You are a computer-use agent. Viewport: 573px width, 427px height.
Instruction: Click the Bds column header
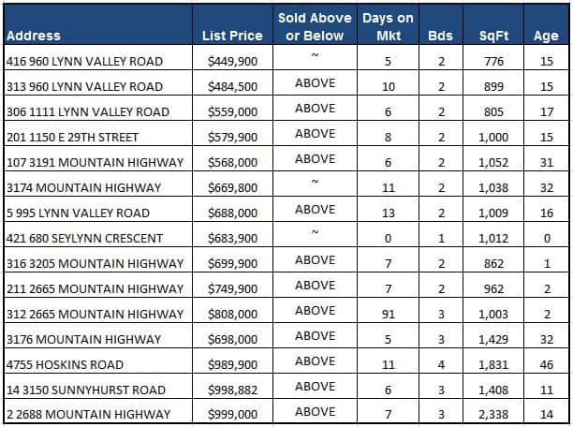438,36
